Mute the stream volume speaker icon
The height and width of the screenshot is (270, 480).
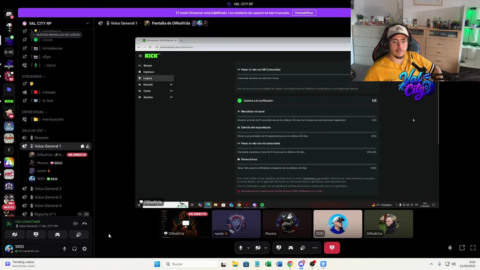[450, 247]
